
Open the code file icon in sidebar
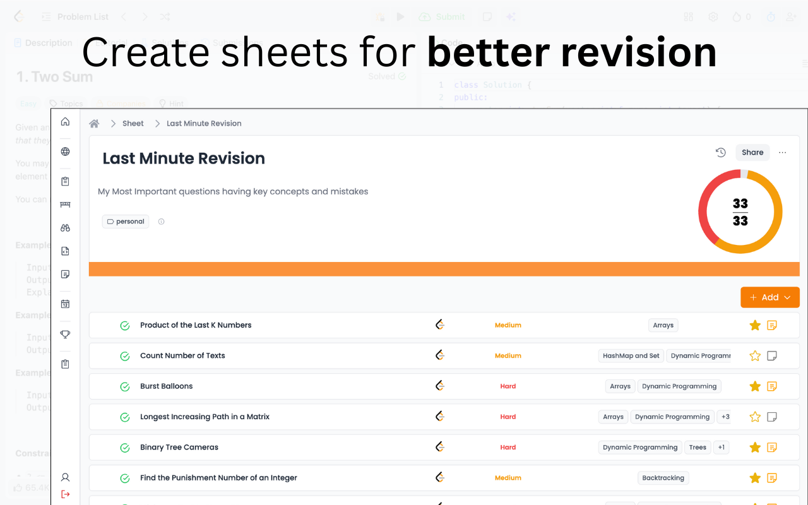click(65, 251)
